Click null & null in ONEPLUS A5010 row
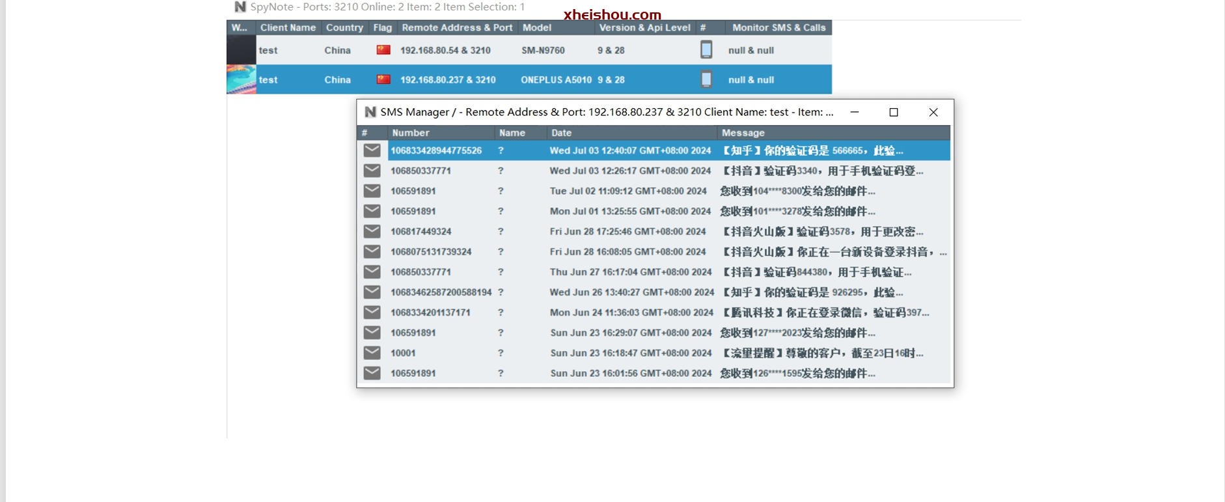 (751, 79)
